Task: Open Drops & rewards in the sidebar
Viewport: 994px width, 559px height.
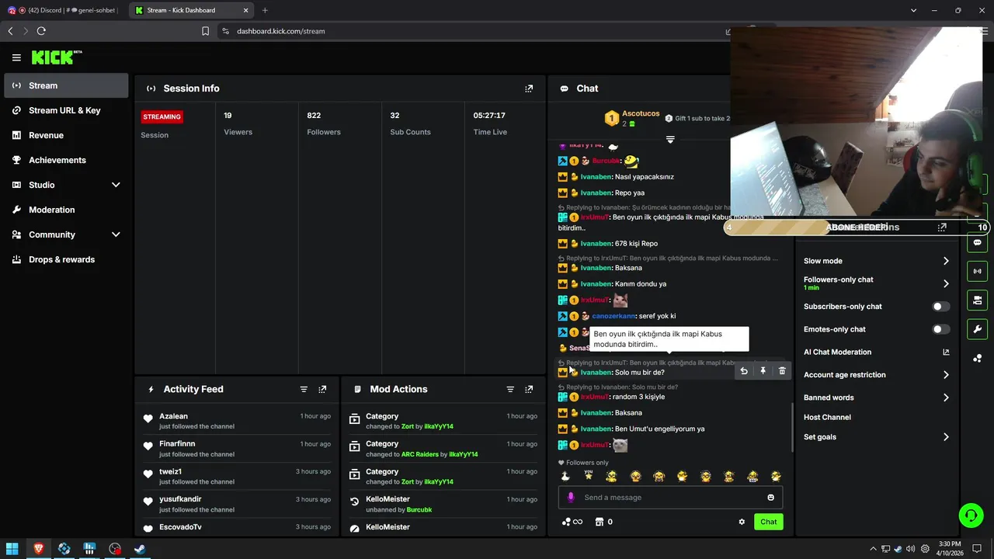Action: click(66, 259)
